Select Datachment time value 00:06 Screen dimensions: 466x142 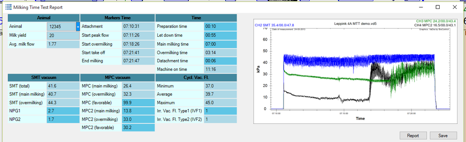[220, 61]
